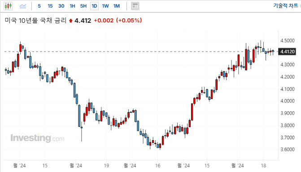Click the 4.0000 axis label
This screenshot has height=172, width=301.
[288, 101]
